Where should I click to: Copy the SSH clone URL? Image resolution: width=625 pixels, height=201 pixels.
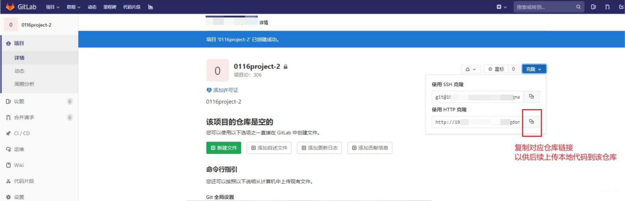click(x=531, y=97)
